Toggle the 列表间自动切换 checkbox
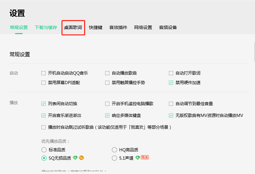Image resolution: width=255 pixels, height=174 pixels. (x=44, y=104)
